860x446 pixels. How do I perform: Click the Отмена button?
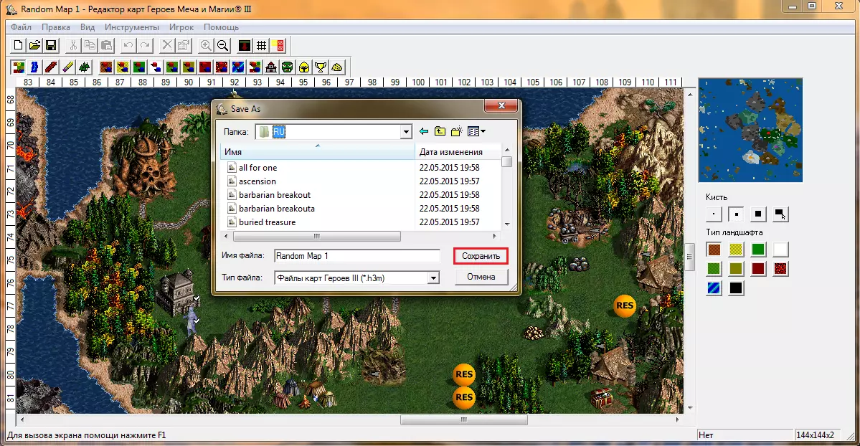[x=481, y=277]
